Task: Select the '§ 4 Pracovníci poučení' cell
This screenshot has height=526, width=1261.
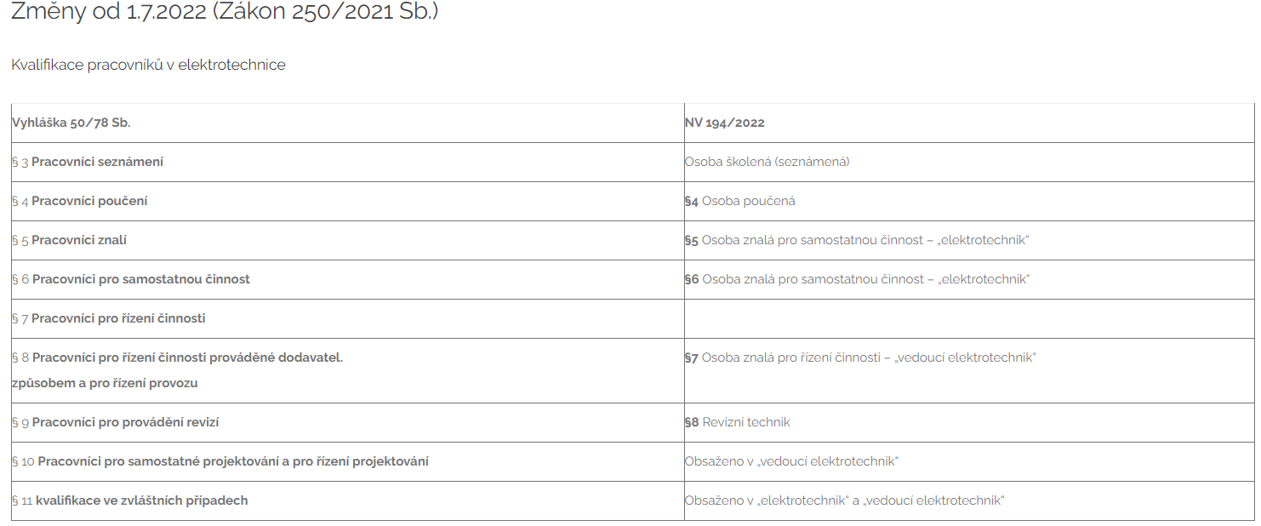Action: 80,201
